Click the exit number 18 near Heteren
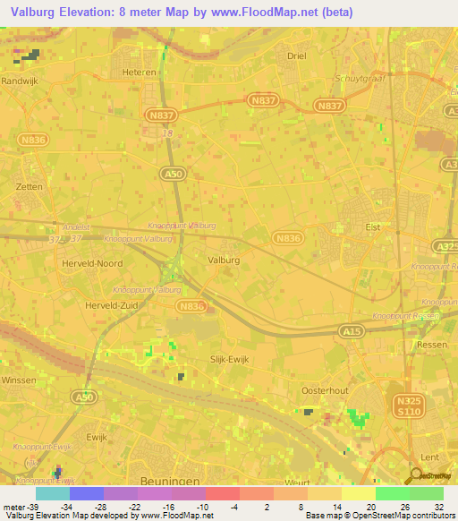This screenshot has width=458, height=521. [167, 133]
